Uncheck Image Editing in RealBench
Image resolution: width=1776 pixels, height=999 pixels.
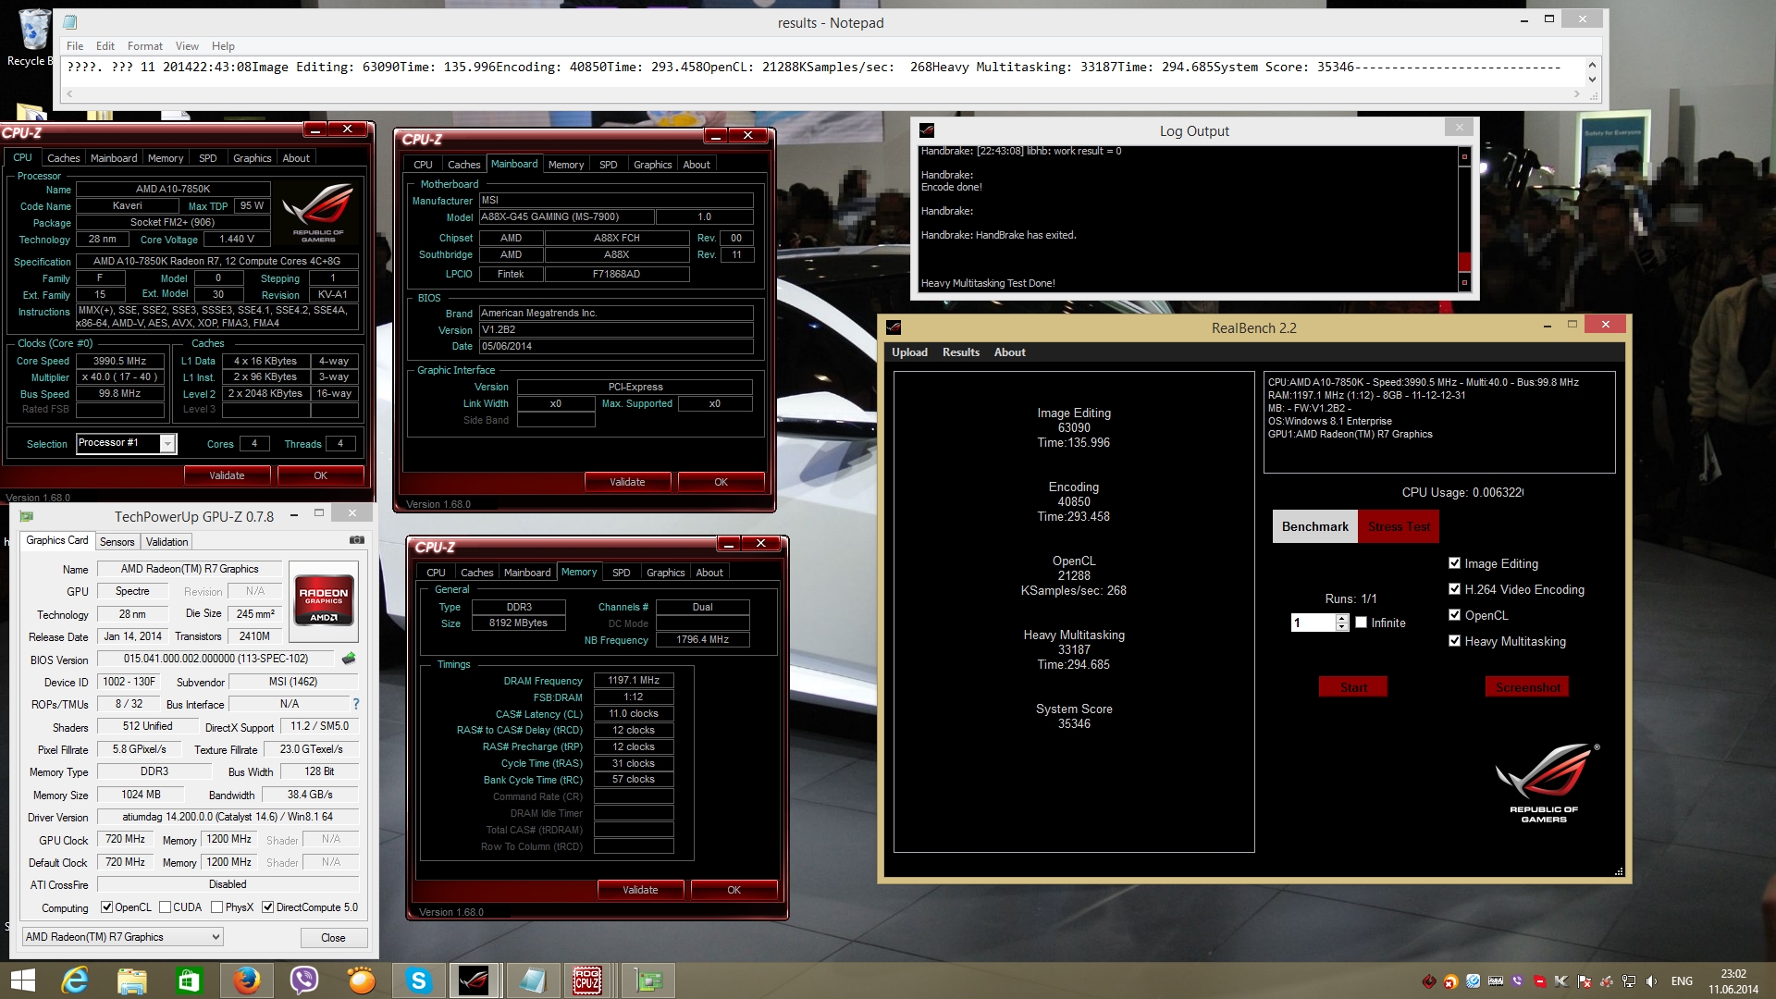1454,563
